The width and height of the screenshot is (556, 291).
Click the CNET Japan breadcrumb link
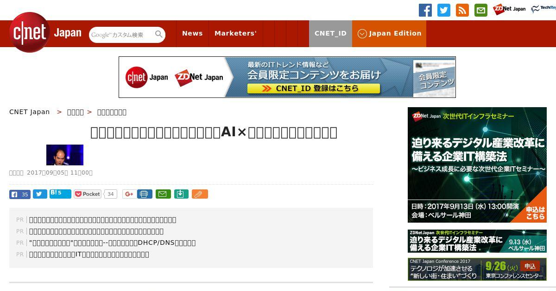pyautogui.click(x=29, y=112)
